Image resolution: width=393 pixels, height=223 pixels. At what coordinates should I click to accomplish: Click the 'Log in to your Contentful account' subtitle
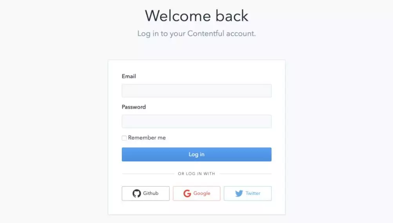click(x=196, y=34)
